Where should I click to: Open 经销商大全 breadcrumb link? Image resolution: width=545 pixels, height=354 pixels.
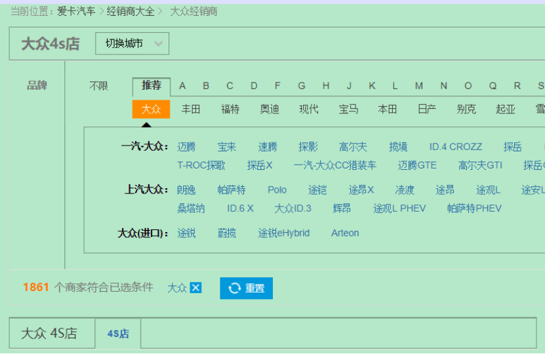click(131, 11)
